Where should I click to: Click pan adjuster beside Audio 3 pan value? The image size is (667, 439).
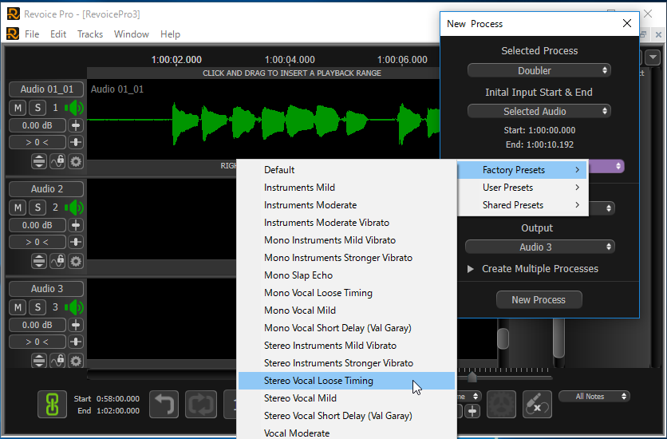(x=76, y=341)
